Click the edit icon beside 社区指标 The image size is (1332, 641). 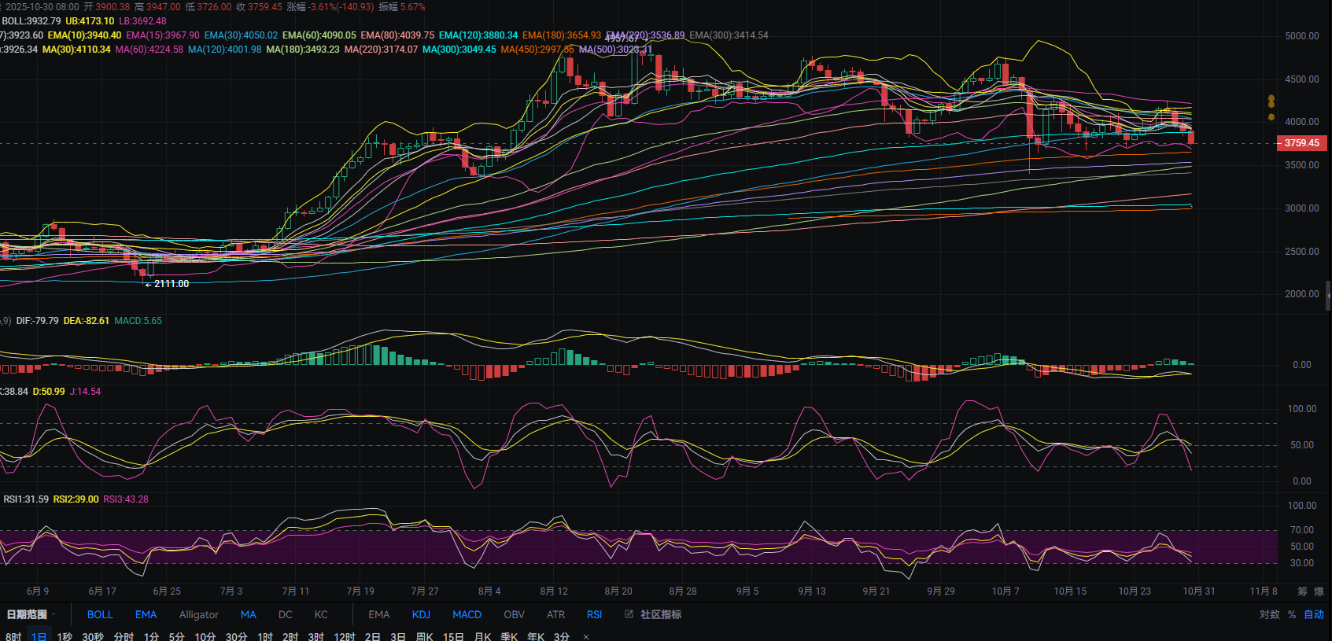(x=629, y=614)
